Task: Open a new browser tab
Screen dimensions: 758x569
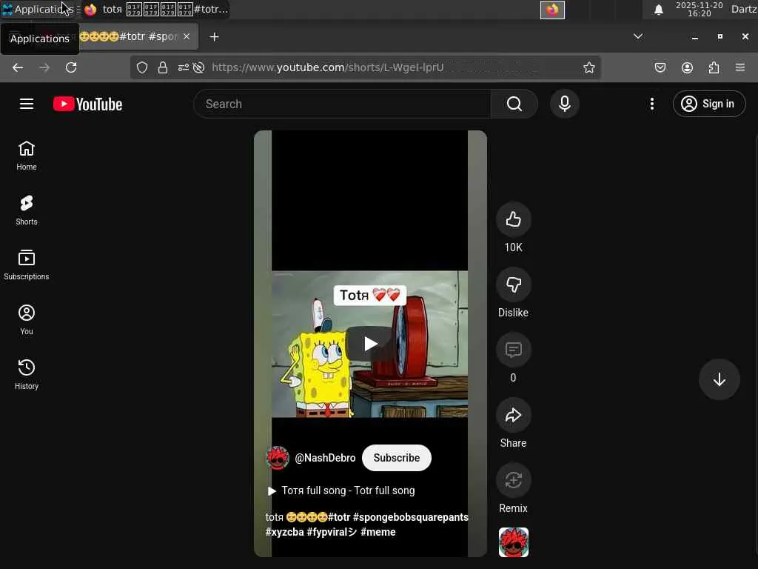Action: [x=214, y=37]
